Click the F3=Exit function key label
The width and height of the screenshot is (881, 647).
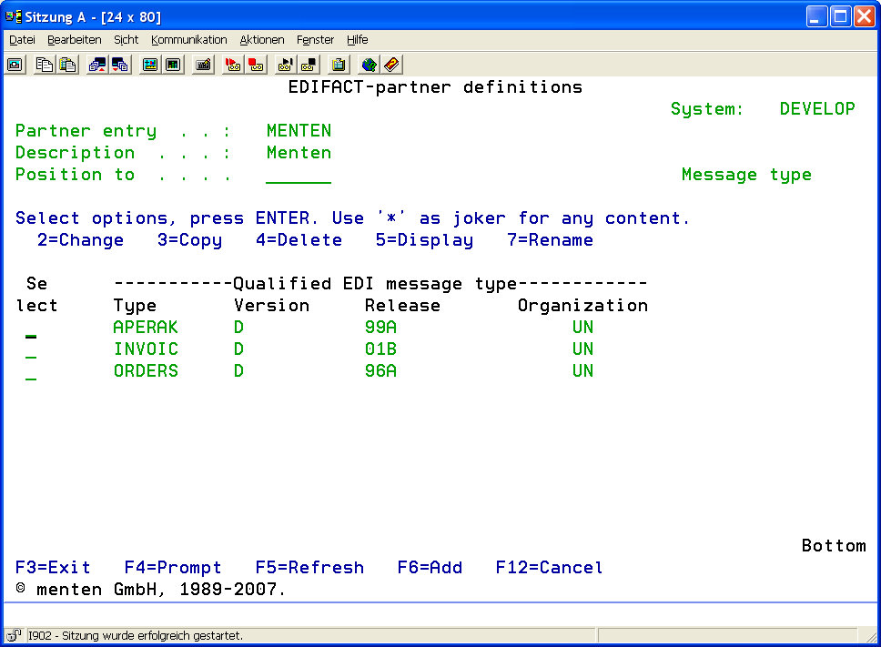(53, 568)
